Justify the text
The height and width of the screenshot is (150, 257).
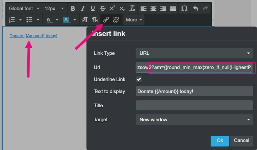tap(173, 8)
